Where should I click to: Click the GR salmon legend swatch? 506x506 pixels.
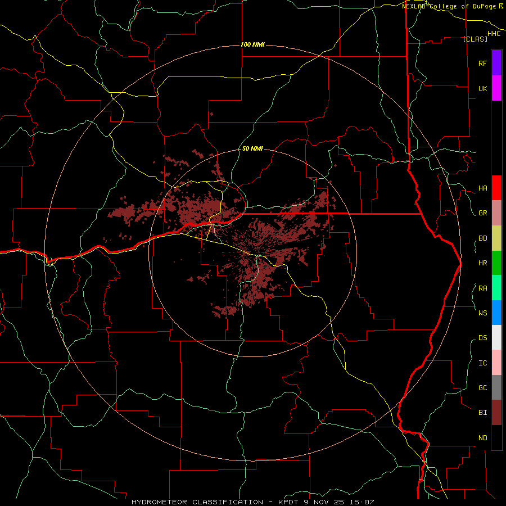pos(496,213)
